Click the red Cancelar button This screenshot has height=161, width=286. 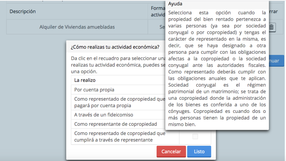point(171,151)
